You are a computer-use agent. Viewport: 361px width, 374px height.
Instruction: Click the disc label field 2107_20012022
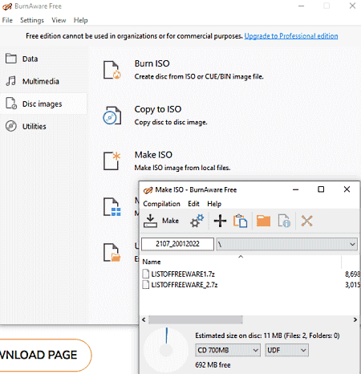pos(177,244)
